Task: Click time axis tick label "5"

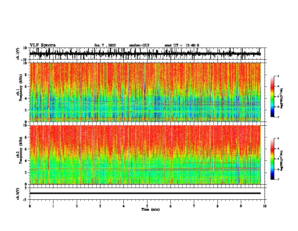Action: coord(147,206)
